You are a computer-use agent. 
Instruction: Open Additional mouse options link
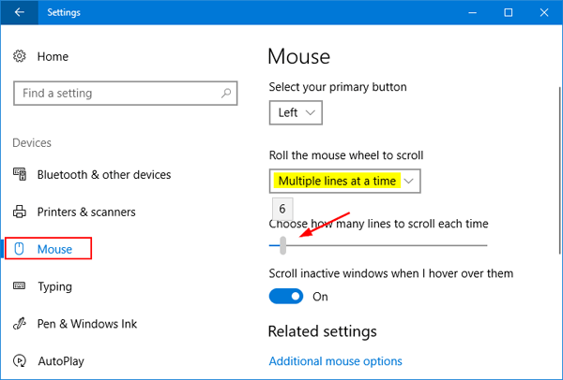coord(335,361)
